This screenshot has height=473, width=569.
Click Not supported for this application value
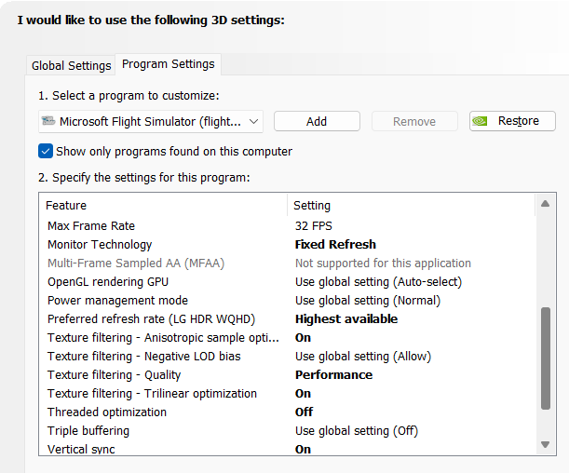pyautogui.click(x=383, y=264)
